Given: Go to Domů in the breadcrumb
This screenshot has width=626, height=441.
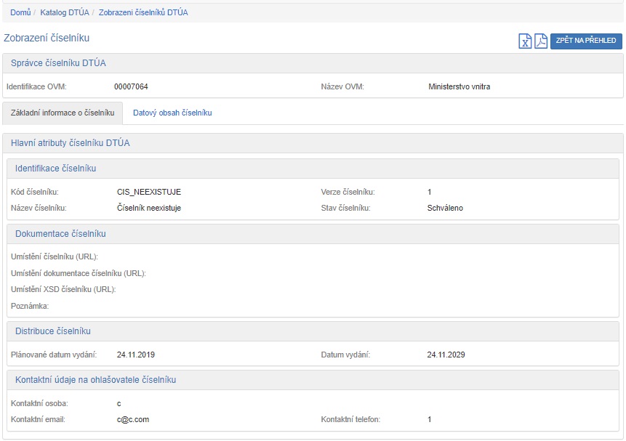Looking at the screenshot, I should (x=20, y=12).
